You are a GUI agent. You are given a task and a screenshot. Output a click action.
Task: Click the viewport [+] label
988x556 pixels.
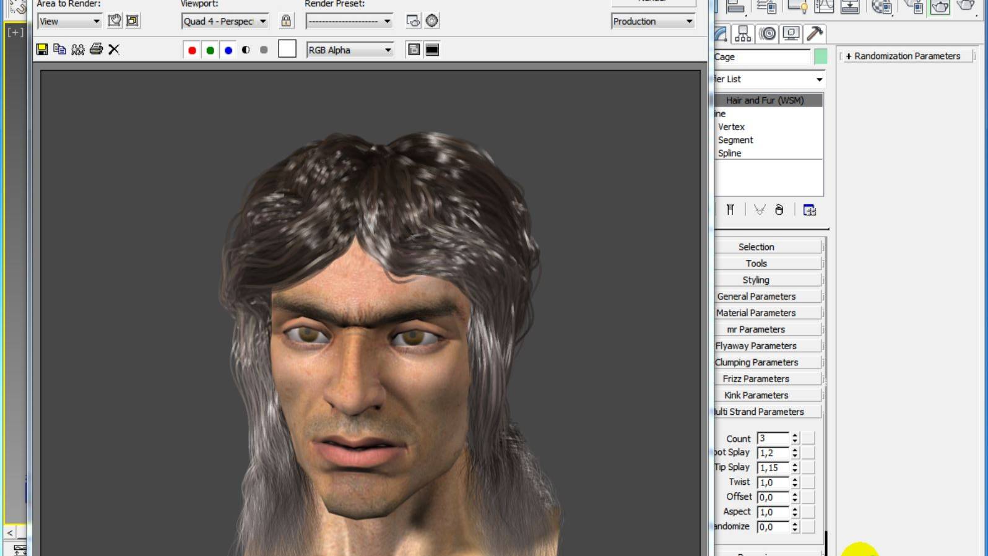point(15,32)
